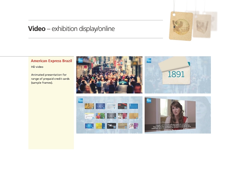Open the blurred street crowd video frame

(109, 75)
